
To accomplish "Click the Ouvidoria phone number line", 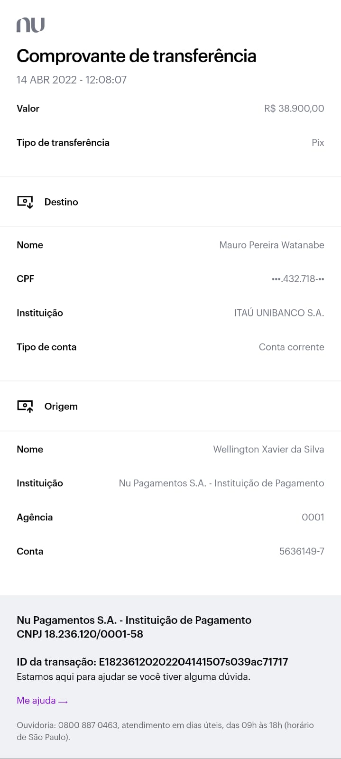I will click(165, 725).
